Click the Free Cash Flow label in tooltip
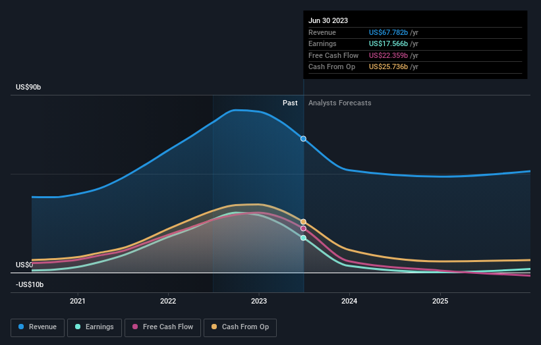The width and height of the screenshot is (541, 345). (x=333, y=55)
